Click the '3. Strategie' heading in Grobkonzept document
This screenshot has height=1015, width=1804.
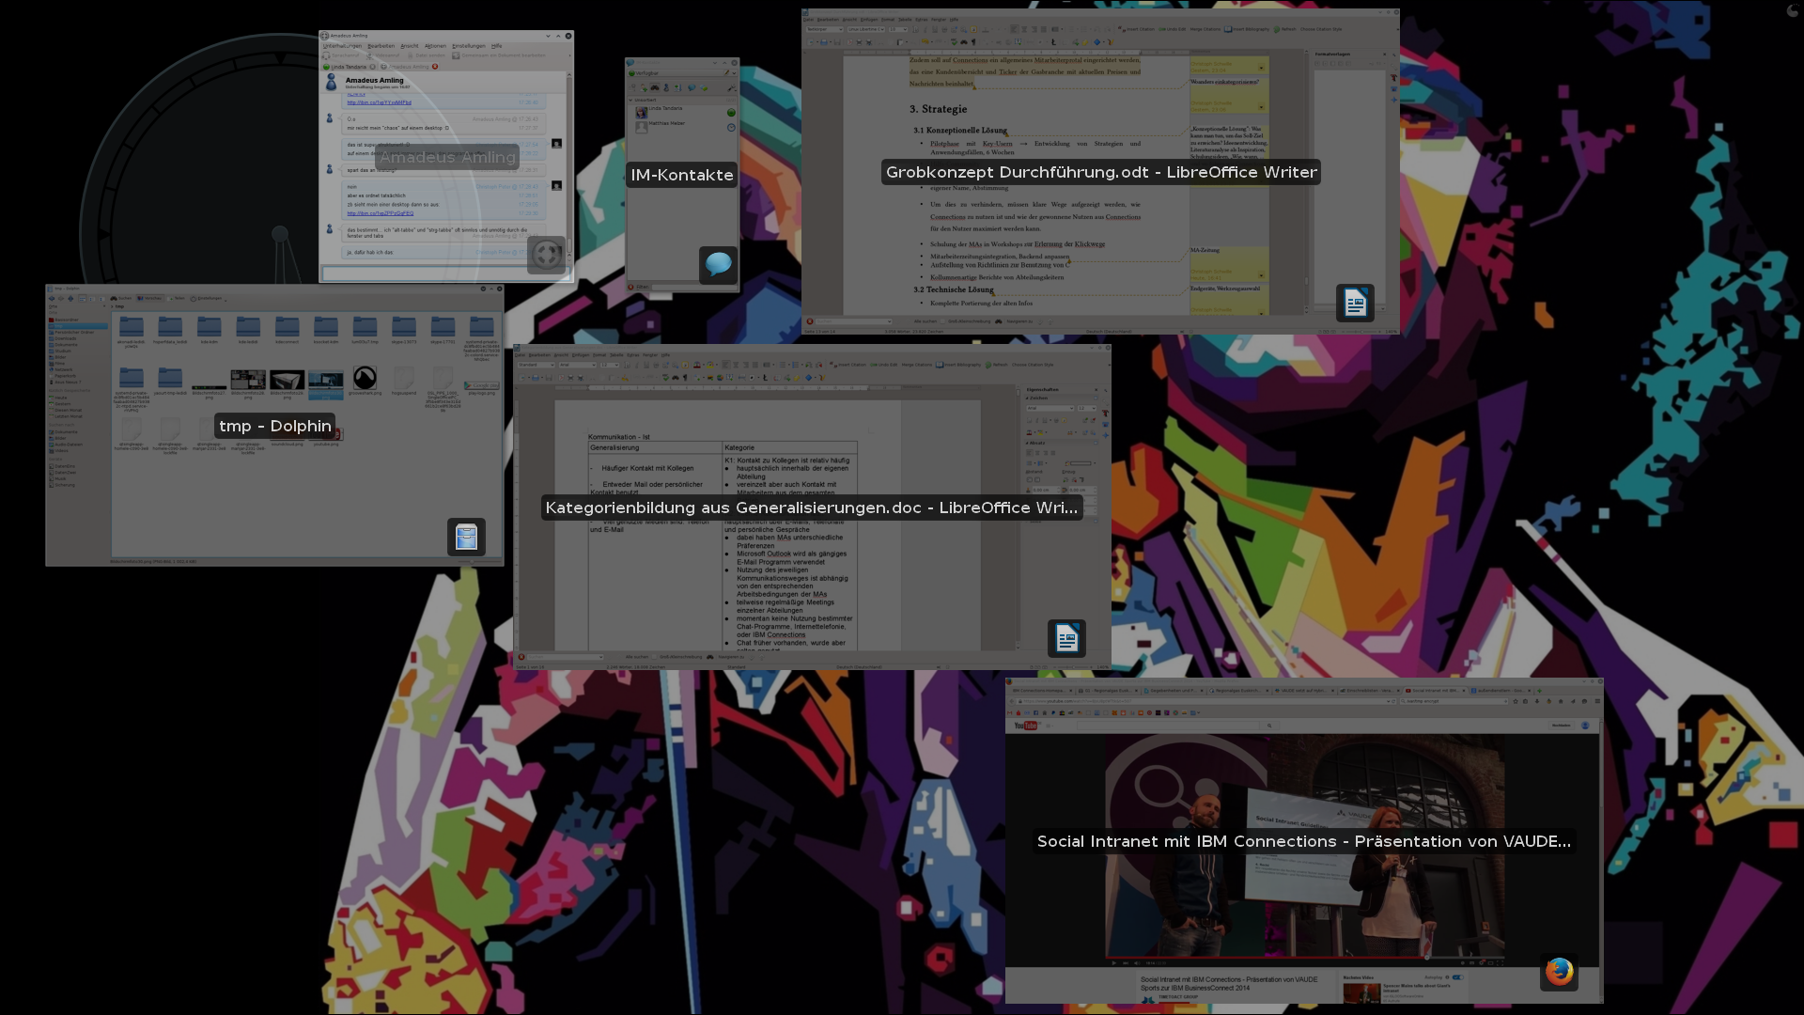coord(937,109)
